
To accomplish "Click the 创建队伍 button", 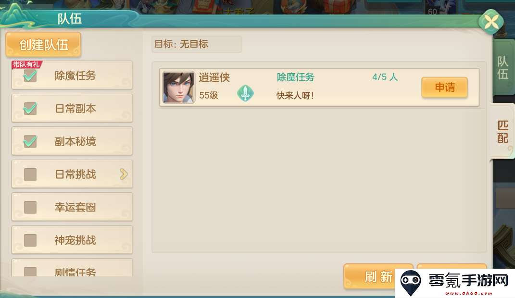I will (43, 45).
